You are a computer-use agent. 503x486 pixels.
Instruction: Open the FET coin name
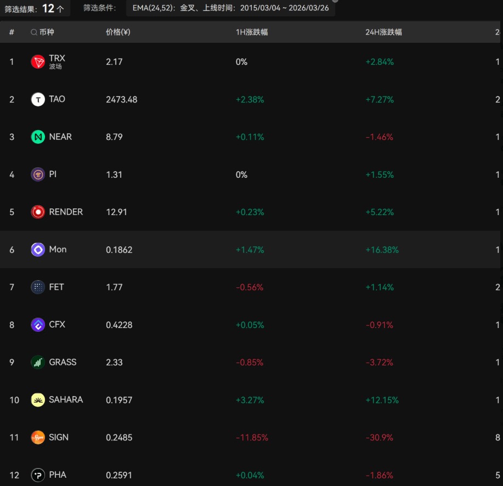pos(56,287)
